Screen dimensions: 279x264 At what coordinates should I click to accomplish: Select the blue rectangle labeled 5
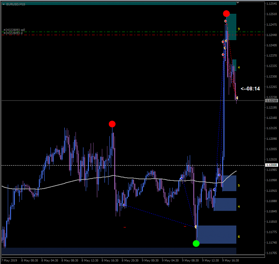pyautogui.click(x=229, y=183)
